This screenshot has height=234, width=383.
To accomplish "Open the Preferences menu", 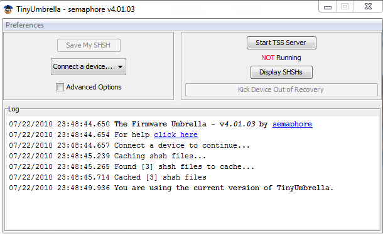I will click(24, 25).
